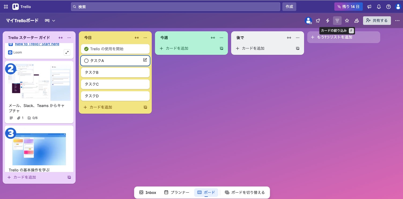Toggle the completed check on Trello の使用を開始
This screenshot has height=199, width=403.
[86, 49]
